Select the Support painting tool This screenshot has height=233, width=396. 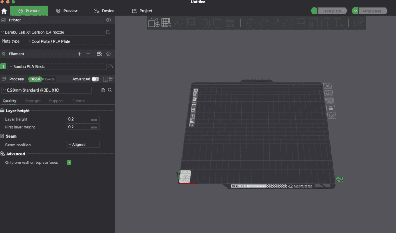pos(313,23)
